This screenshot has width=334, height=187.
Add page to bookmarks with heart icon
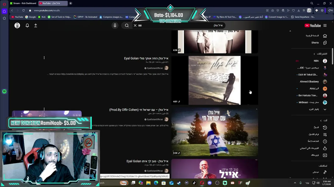pyautogui.click(x=293, y=10)
